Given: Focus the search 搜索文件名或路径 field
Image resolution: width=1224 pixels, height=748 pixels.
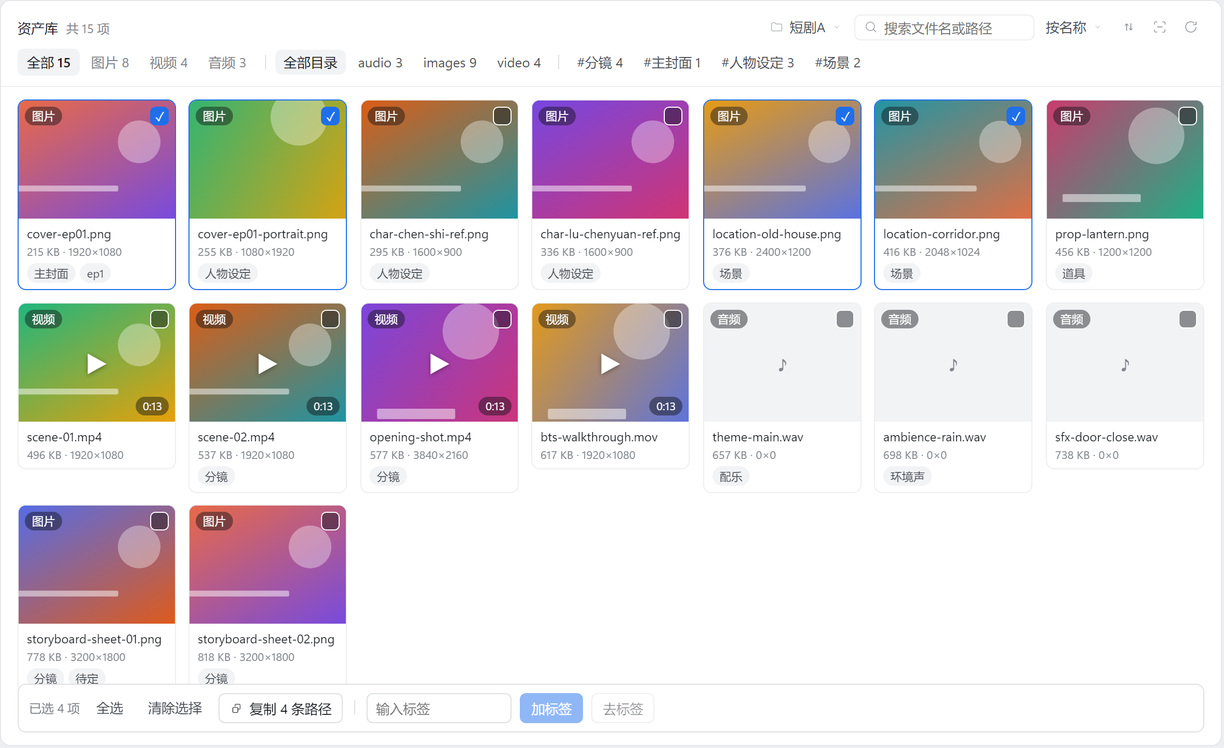Looking at the screenshot, I should (x=944, y=27).
